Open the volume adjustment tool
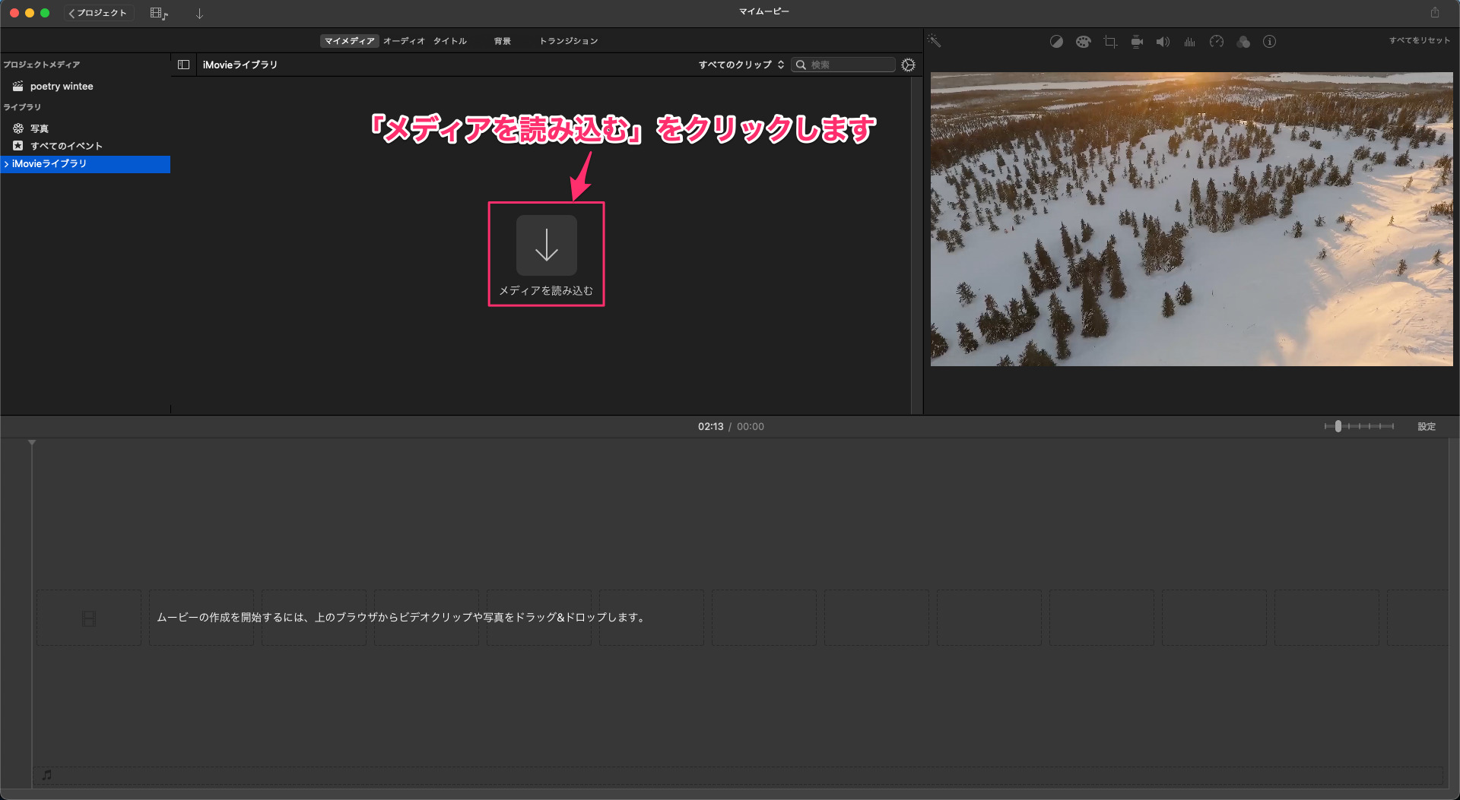This screenshot has width=1460, height=800. (1163, 42)
